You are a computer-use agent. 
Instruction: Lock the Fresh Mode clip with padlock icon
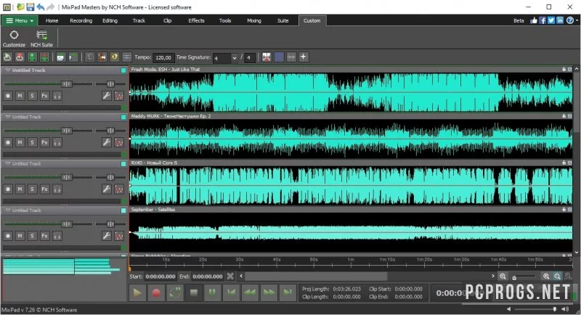(564, 69)
